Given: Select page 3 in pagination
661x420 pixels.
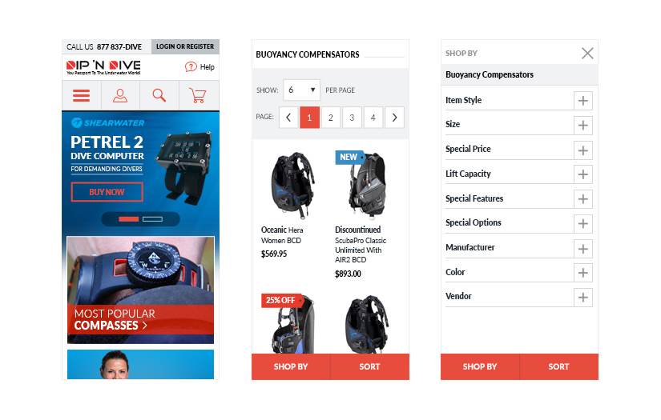Looking at the screenshot, I should [352, 118].
